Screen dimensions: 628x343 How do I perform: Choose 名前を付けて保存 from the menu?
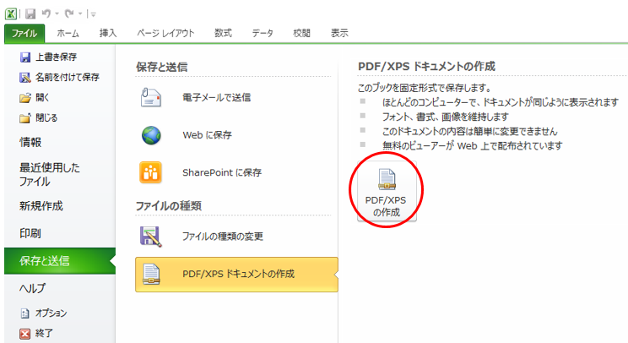(68, 78)
